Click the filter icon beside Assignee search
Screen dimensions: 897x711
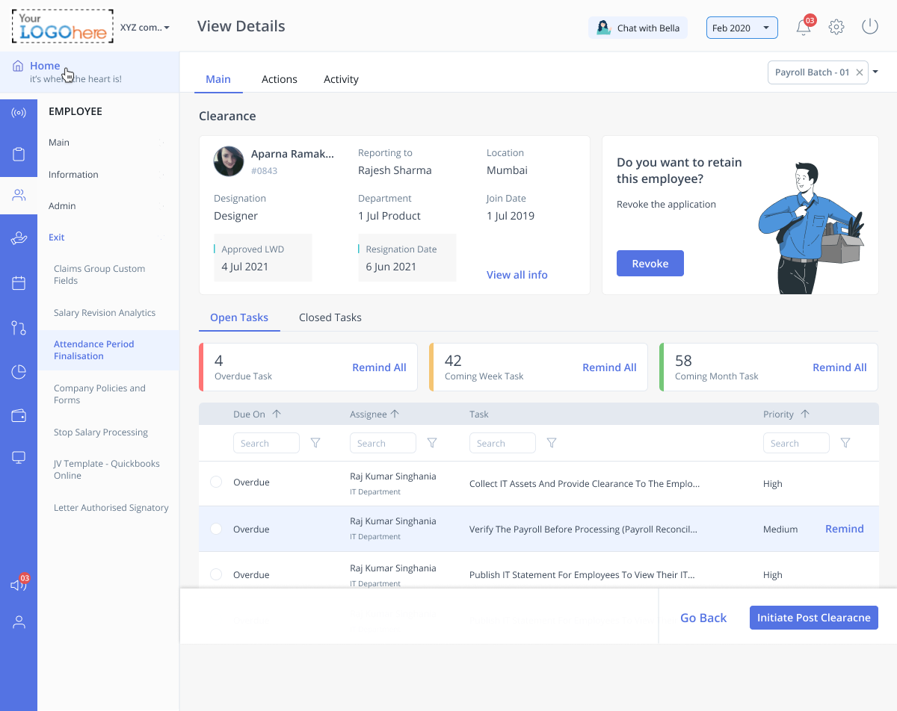432,443
